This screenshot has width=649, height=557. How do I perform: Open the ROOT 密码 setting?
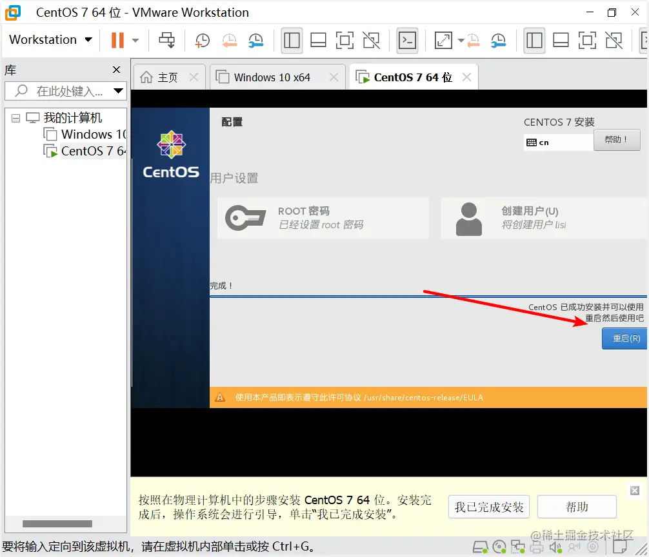pos(323,218)
